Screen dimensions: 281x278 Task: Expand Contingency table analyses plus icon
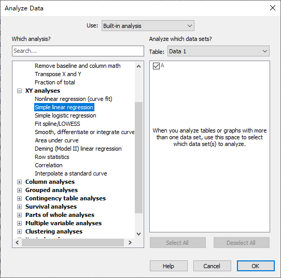[x=19, y=198]
